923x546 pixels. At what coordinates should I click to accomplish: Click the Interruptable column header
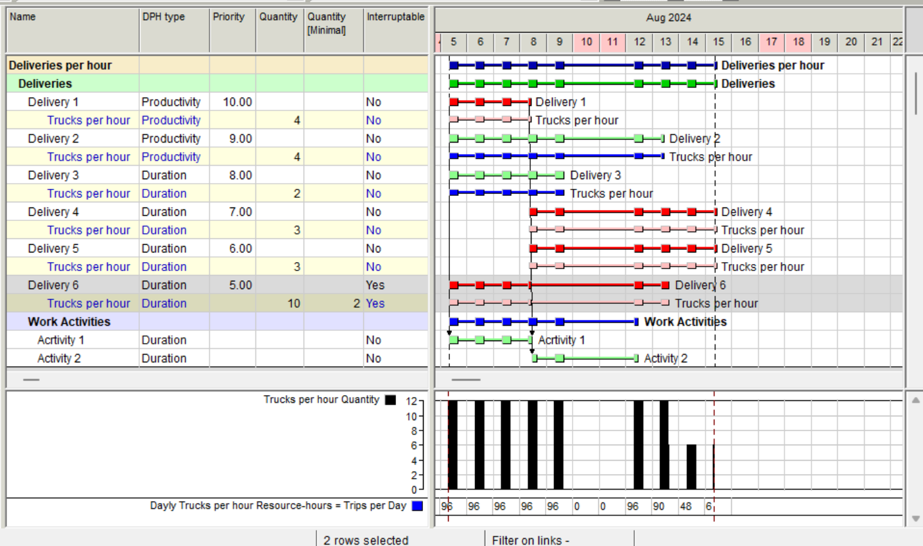[396, 30]
